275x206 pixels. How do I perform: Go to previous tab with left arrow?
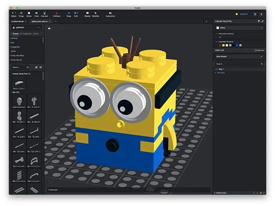point(206,22)
